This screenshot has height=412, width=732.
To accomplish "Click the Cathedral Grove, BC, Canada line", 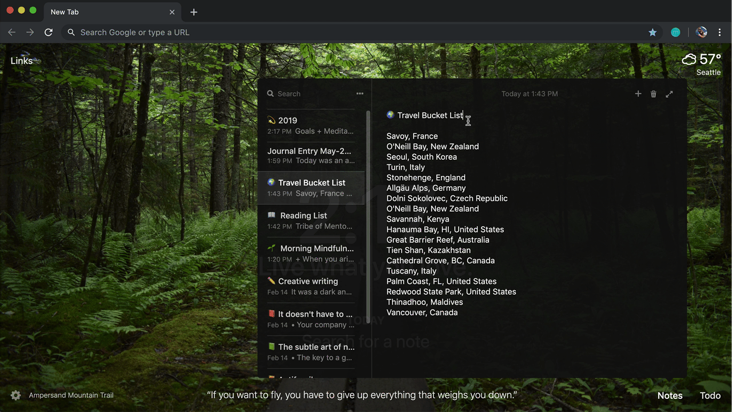I will click(x=440, y=260).
